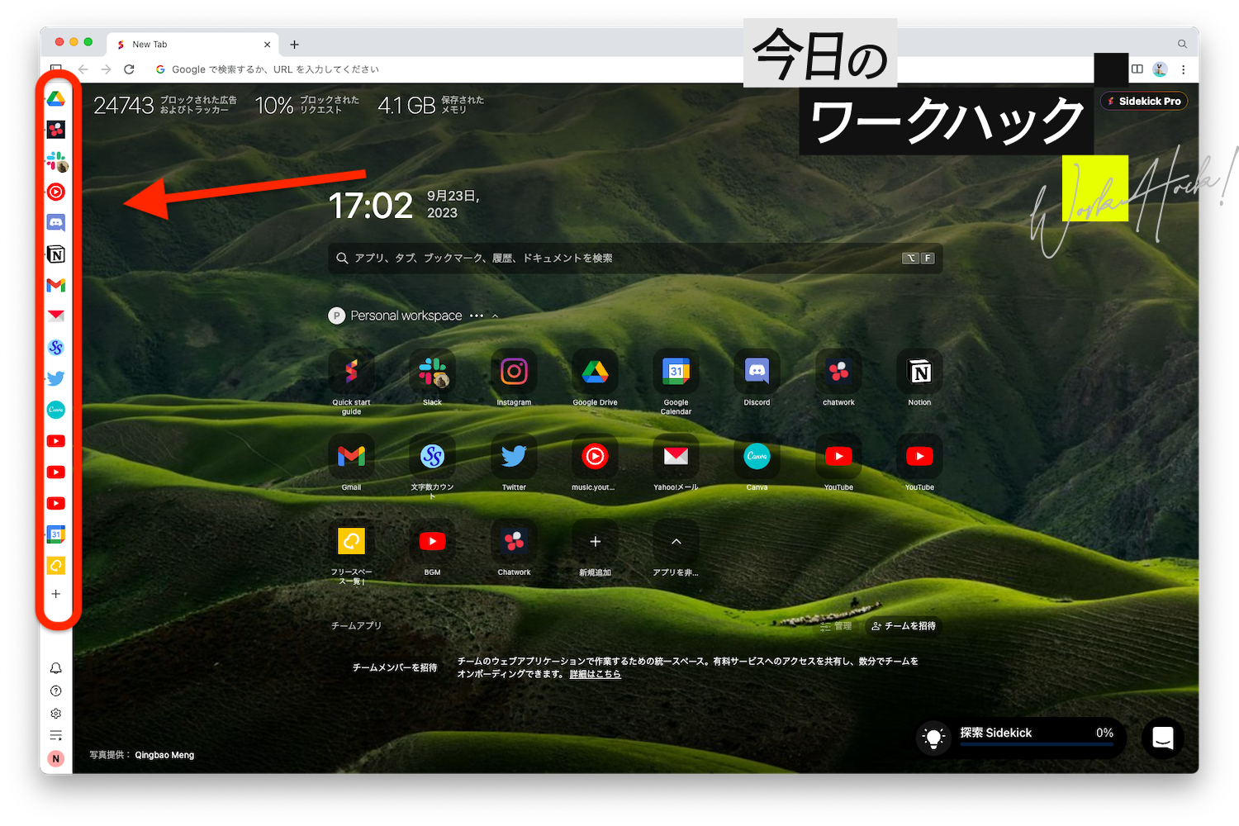
Task: Open the profile avatar N at sidebar bottom
Action: 55,758
